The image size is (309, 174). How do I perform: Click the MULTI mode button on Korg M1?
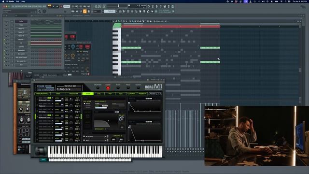[118, 88]
